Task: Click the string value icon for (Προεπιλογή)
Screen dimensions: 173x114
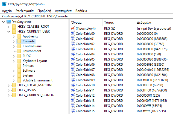Action: click(73, 28)
